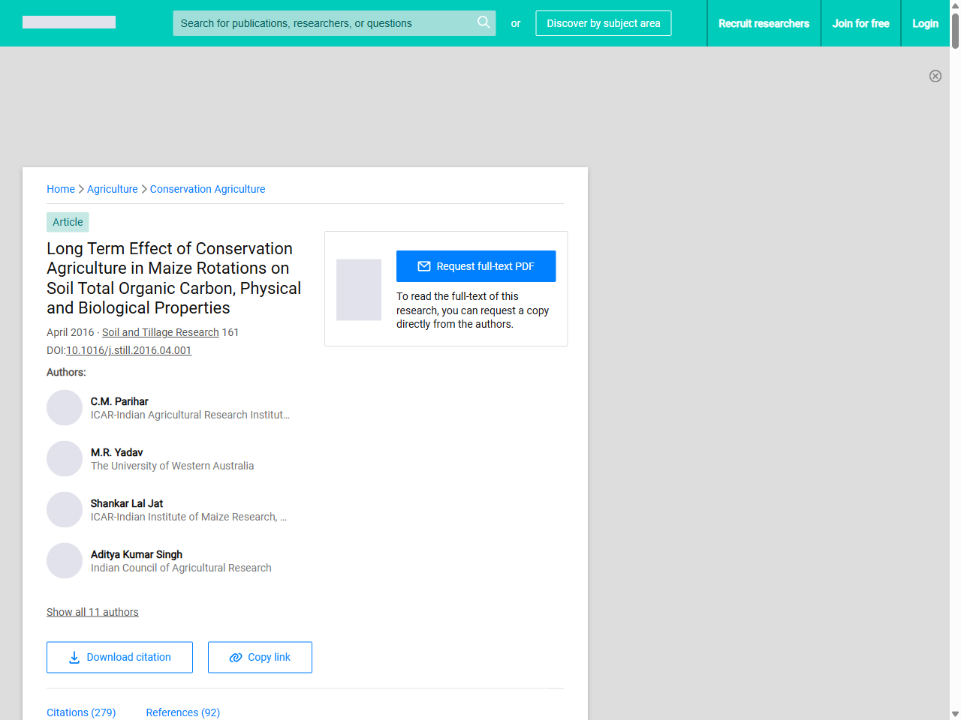Click C.M. Parihar's avatar circle
961x720 pixels.
coord(65,407)
